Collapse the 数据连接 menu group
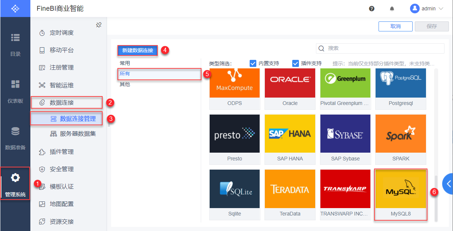This screenshot has height=231, width=453. pos(67,102)
